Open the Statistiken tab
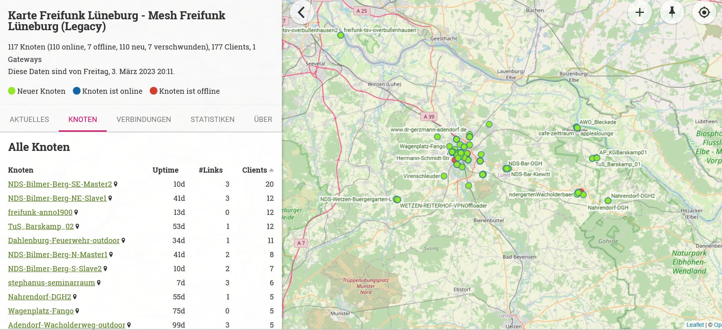722x330 pixels. click(213, 120)
